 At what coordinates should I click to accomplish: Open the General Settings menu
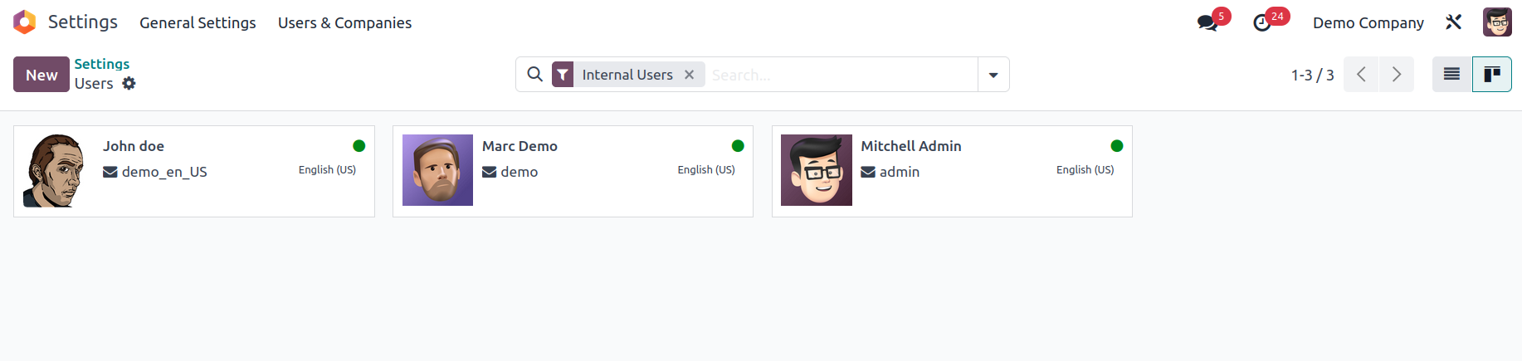pos(198,23)
